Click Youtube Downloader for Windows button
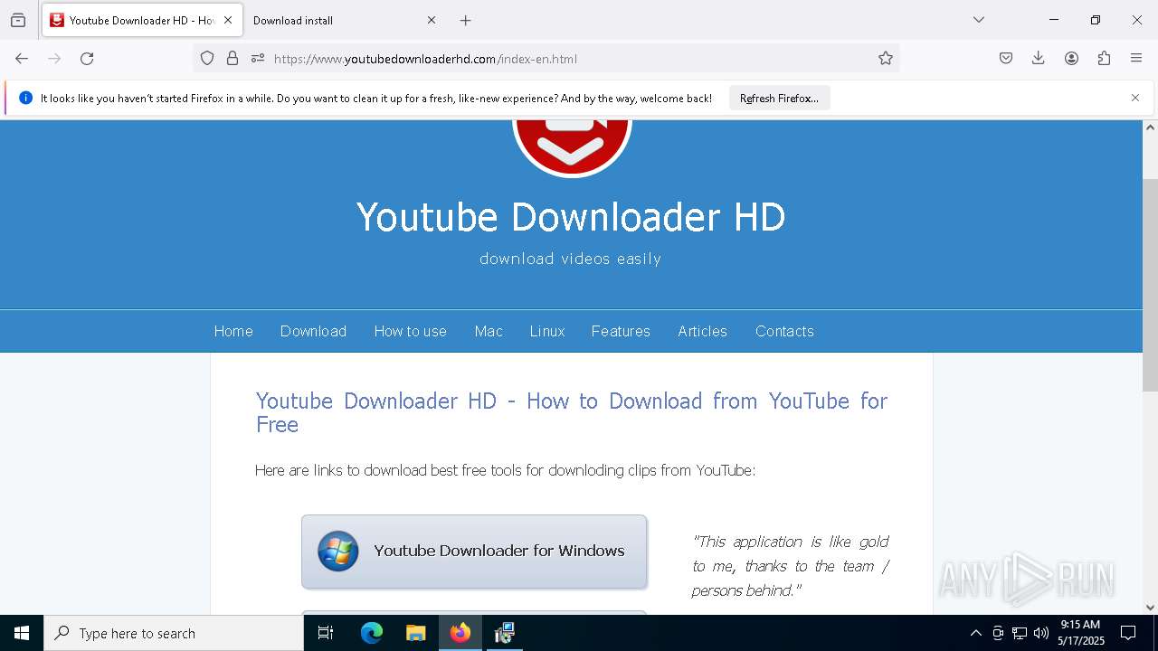The width and height of the screenshot is (1158, 651). 474,552
